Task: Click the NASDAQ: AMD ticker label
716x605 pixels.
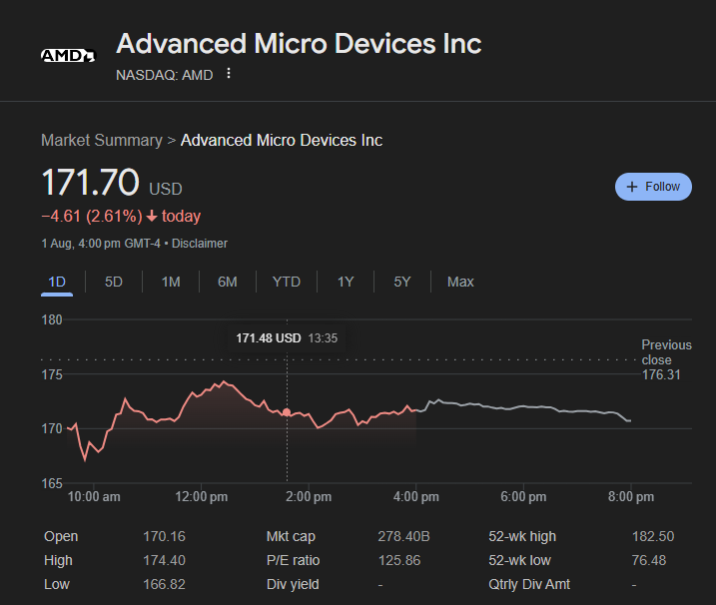Action: 165,75
